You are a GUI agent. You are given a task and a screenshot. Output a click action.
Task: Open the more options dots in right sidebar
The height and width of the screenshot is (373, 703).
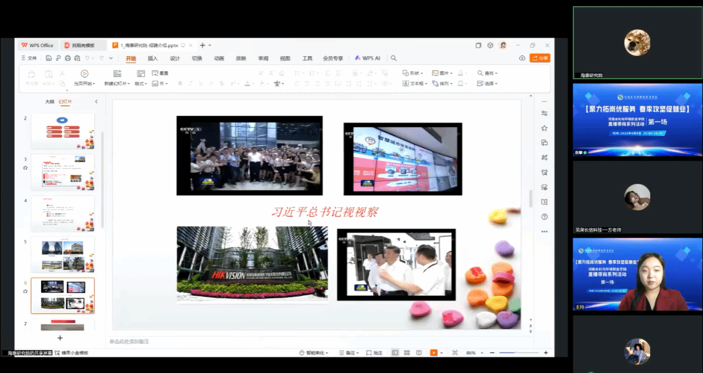tap(544, 231)
